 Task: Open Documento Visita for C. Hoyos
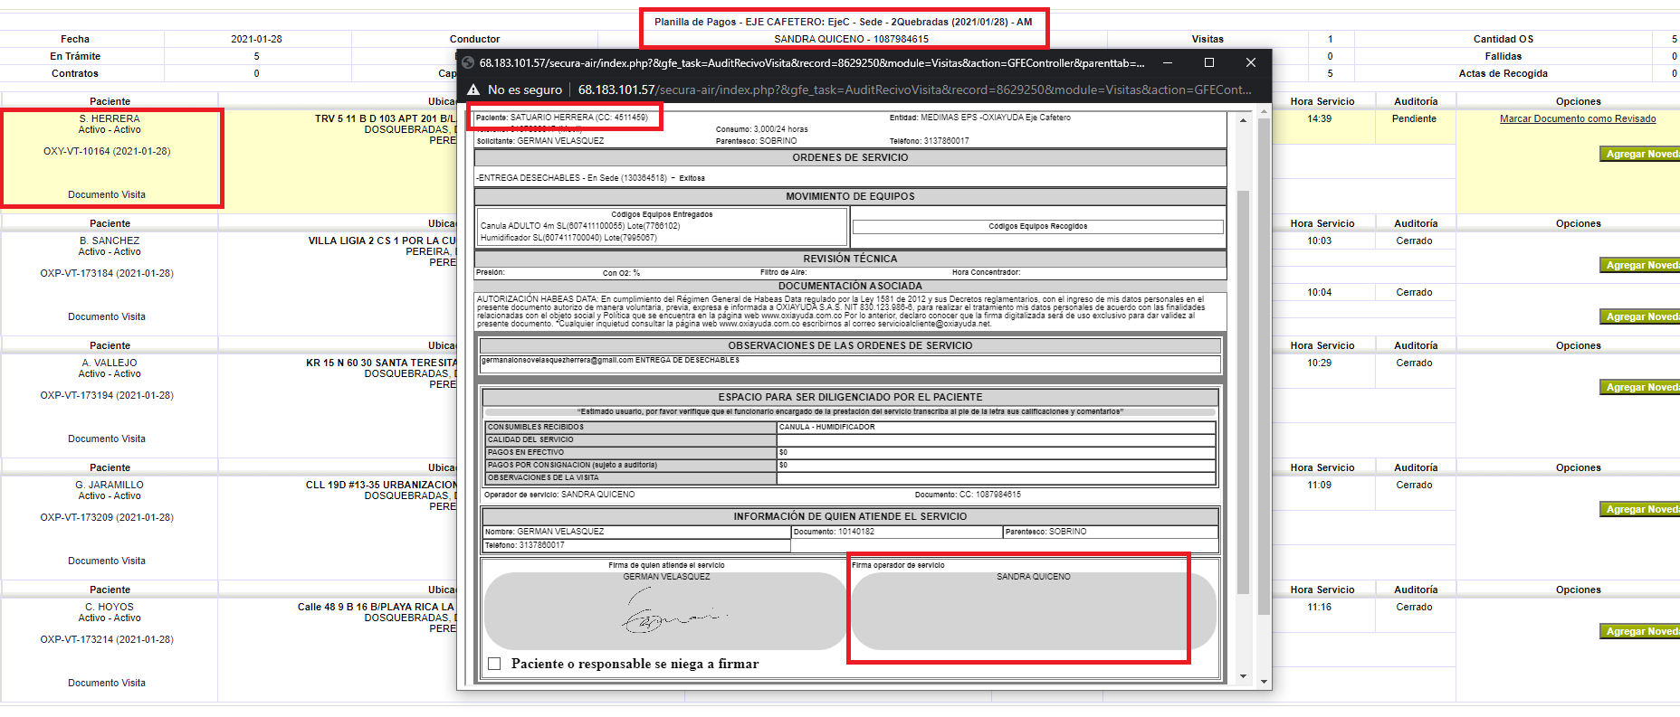click(x=107, y=683)
